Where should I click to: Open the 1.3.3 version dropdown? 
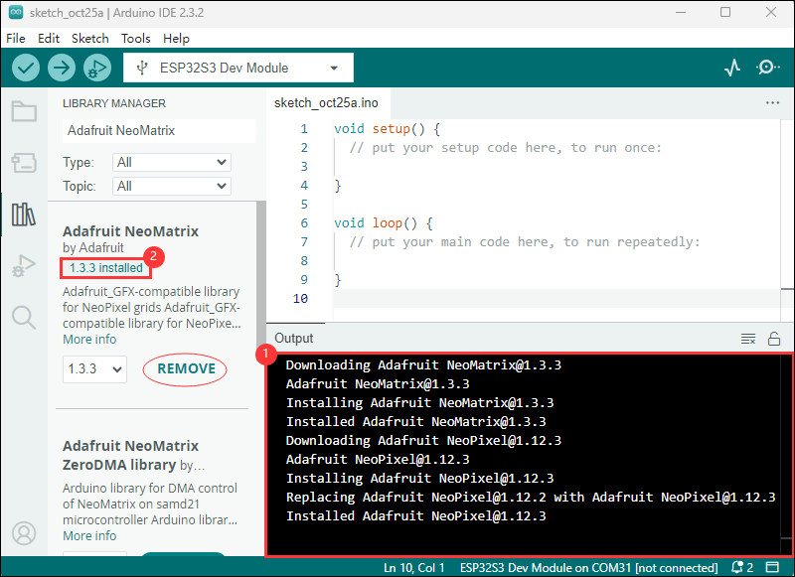[94, 368]
